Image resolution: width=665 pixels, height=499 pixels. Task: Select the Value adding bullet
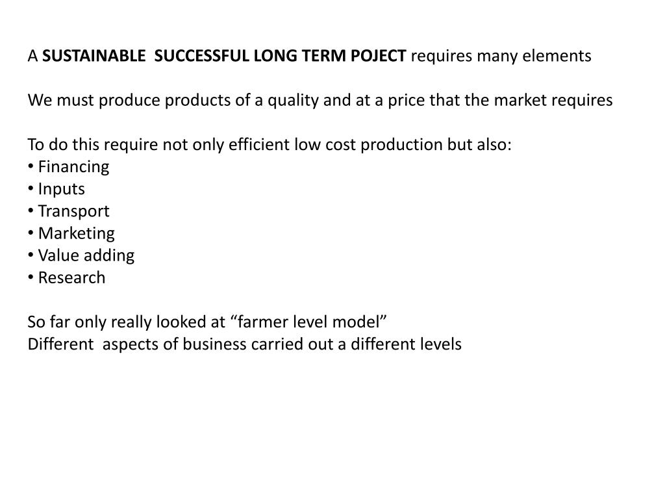[x=81, y=255]
